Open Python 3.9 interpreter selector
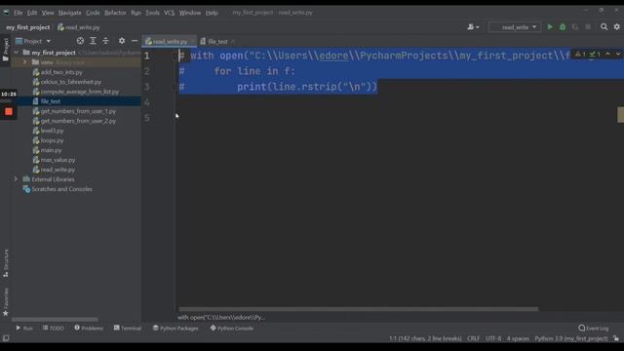 571,338
